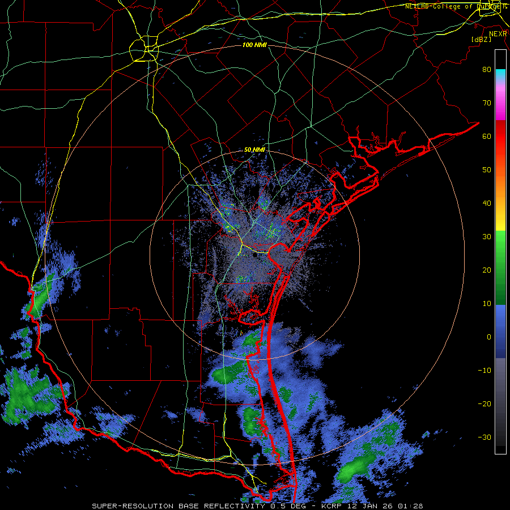Screen dimensions: 510x510
Task: Click the '60' value on dBZ scale
Action: (487, 136)
